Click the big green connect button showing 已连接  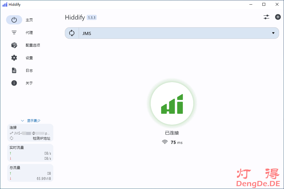coord(172,103)
